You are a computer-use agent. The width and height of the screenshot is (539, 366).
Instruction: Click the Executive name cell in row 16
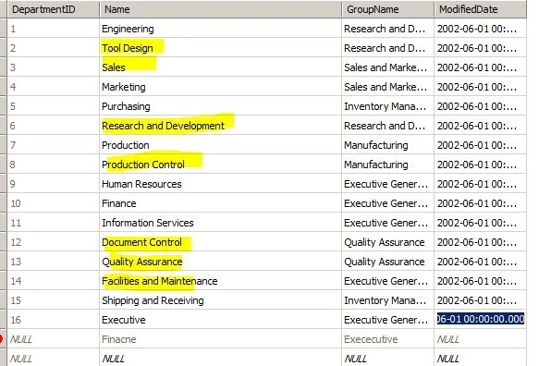click(220, 320)
